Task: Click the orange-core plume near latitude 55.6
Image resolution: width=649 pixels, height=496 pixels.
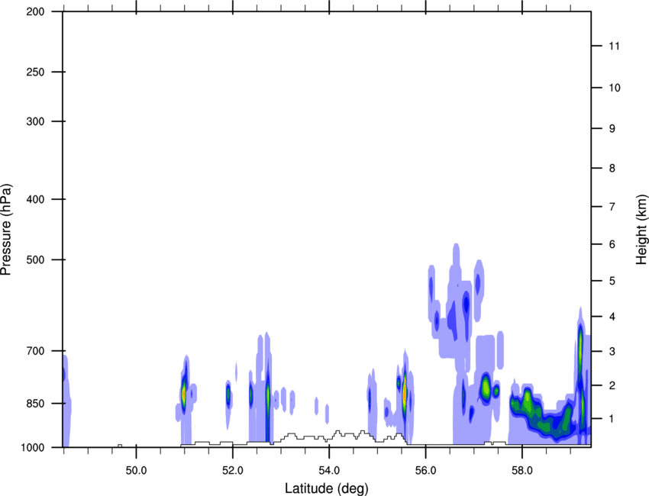Action: [405, 394]
